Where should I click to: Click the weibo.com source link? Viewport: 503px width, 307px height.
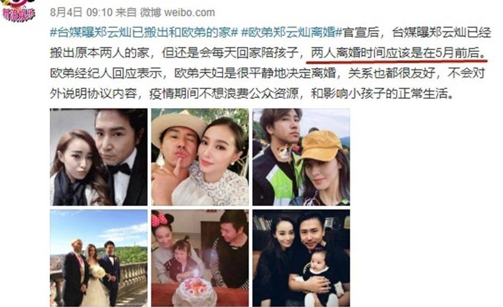point(189,13)
